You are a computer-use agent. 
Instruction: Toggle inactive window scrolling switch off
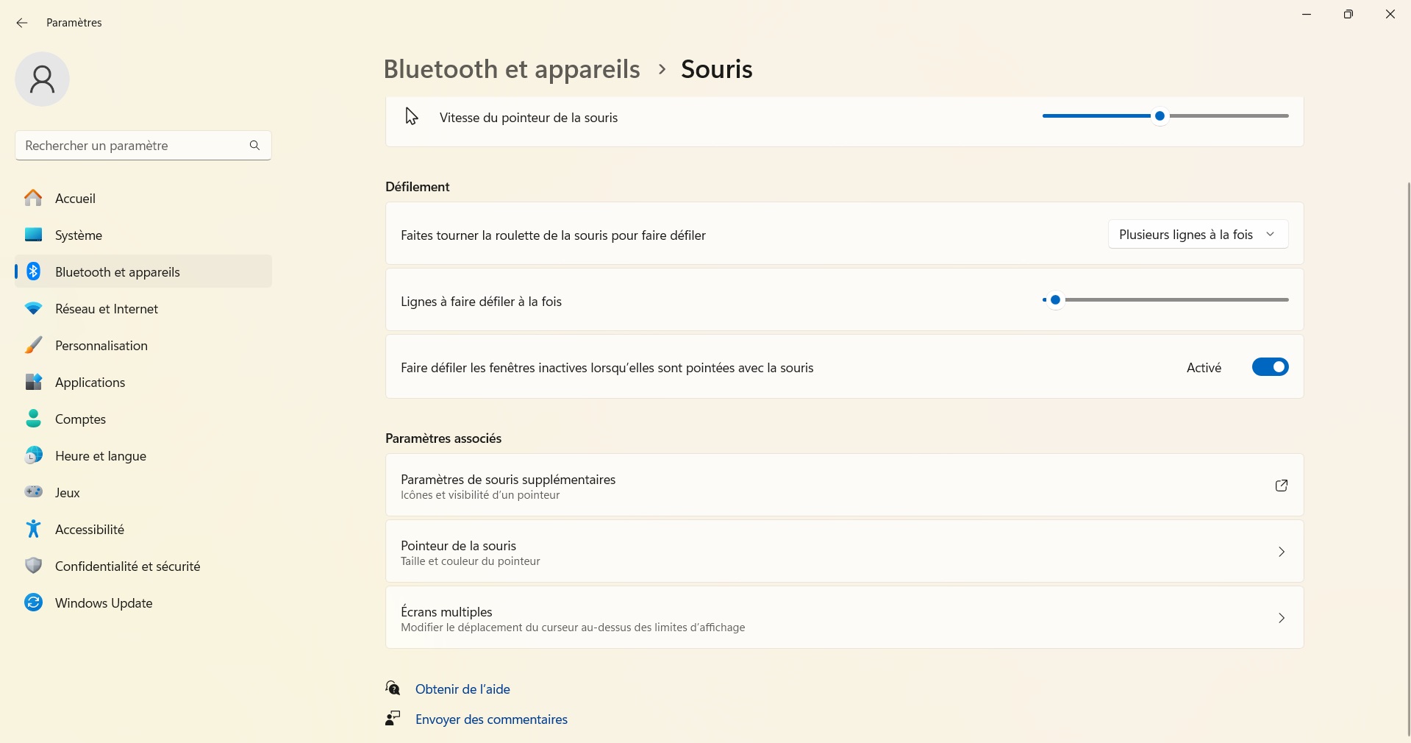click(x=1270, y=367)
